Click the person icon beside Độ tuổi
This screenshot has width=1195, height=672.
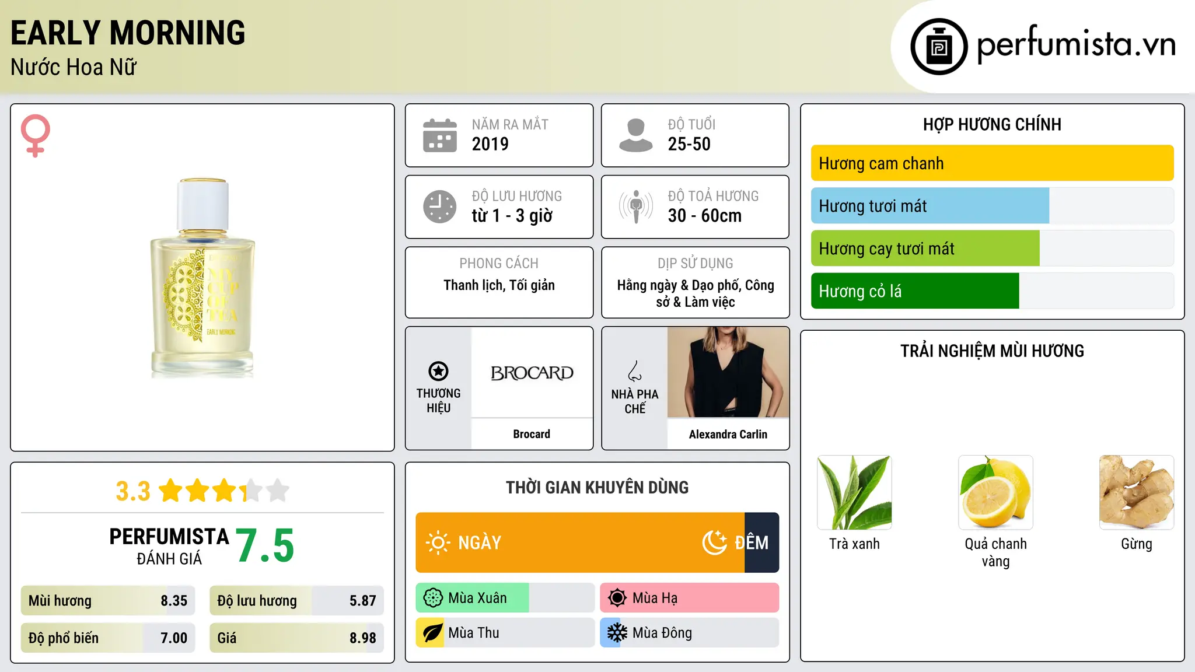point(636,135)
